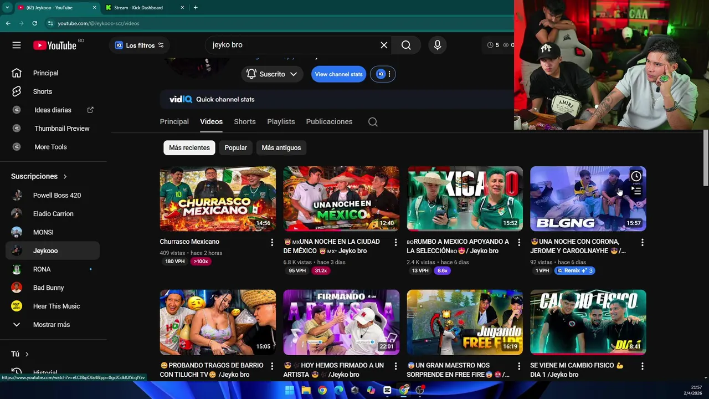Viewport: 709px width, 399px height.
Task: Open Eladio Carrion subscription channel
Action: pos(53,214)
